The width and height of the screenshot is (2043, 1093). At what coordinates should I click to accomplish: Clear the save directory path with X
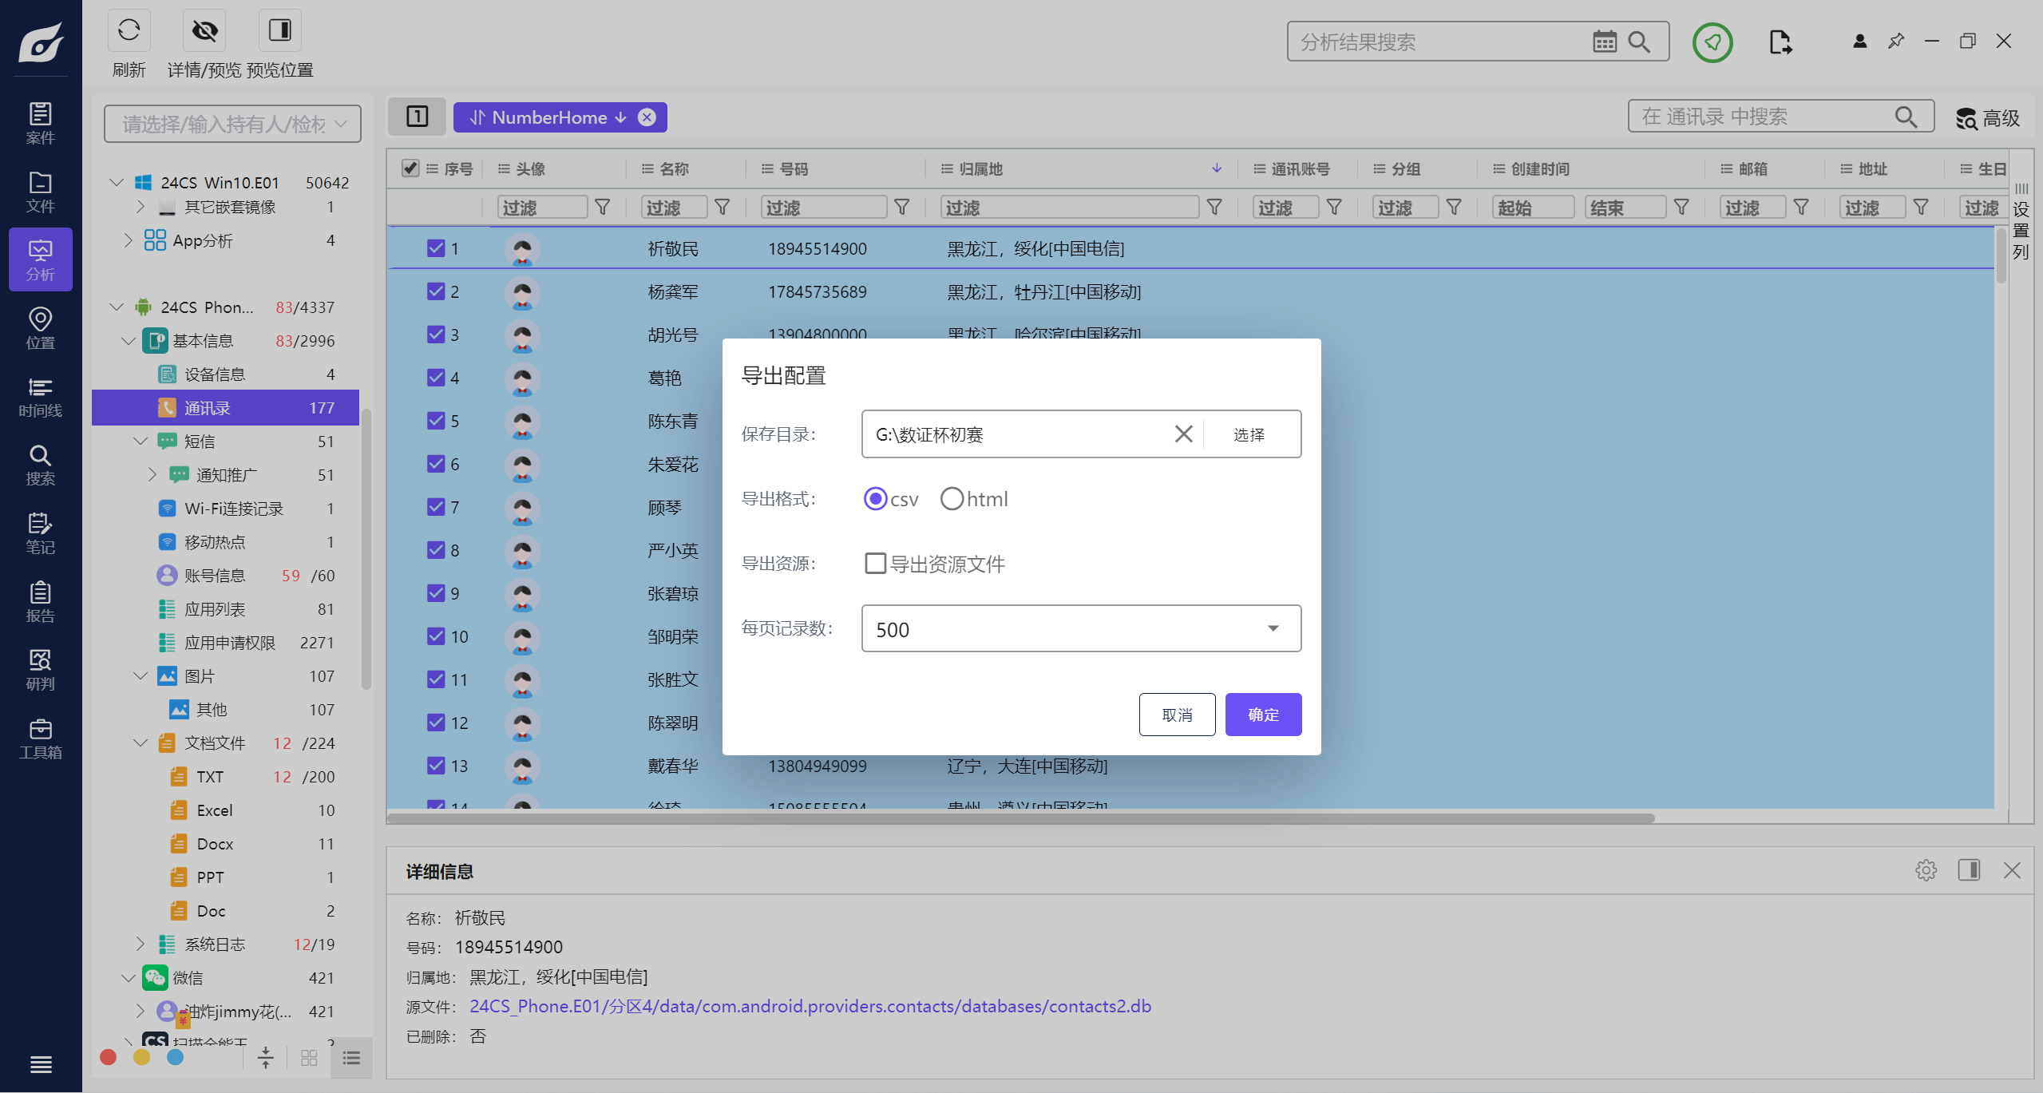click(1183, 434)
